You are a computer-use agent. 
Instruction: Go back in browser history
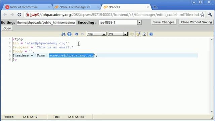tap(5, 14)
